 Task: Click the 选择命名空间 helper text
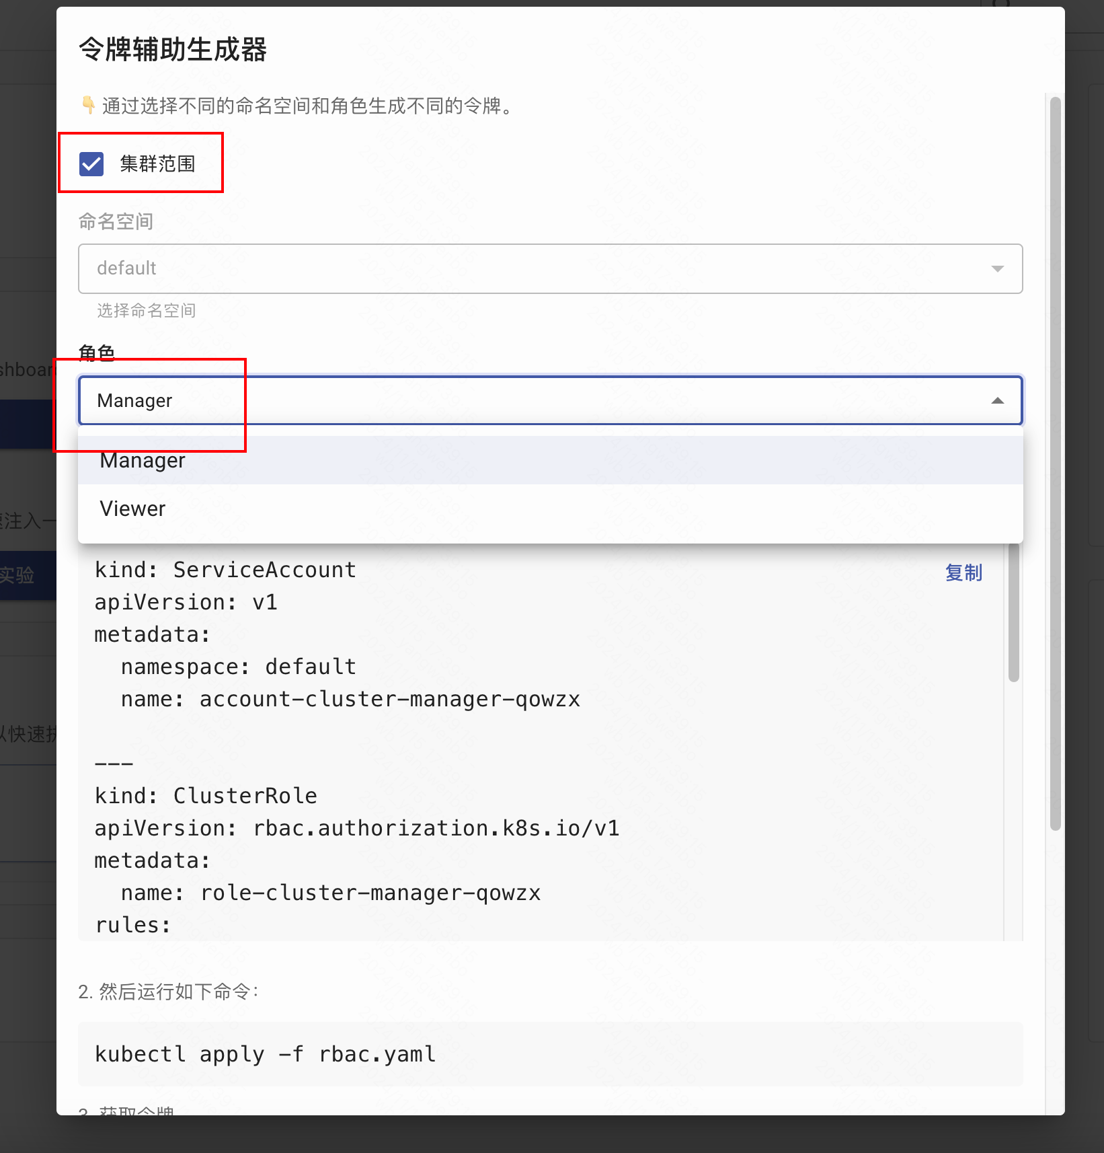(147, 310)
